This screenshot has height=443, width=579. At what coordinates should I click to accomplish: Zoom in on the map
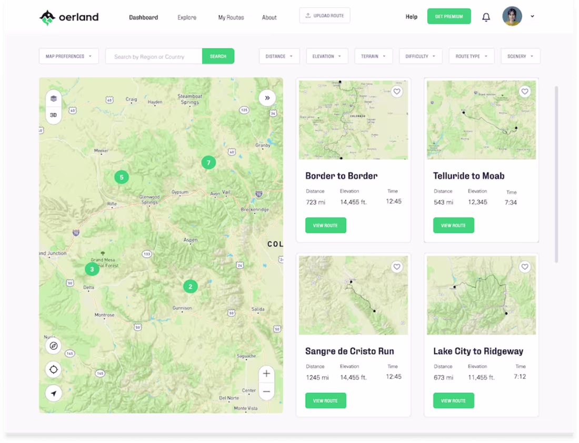[266, 373]
